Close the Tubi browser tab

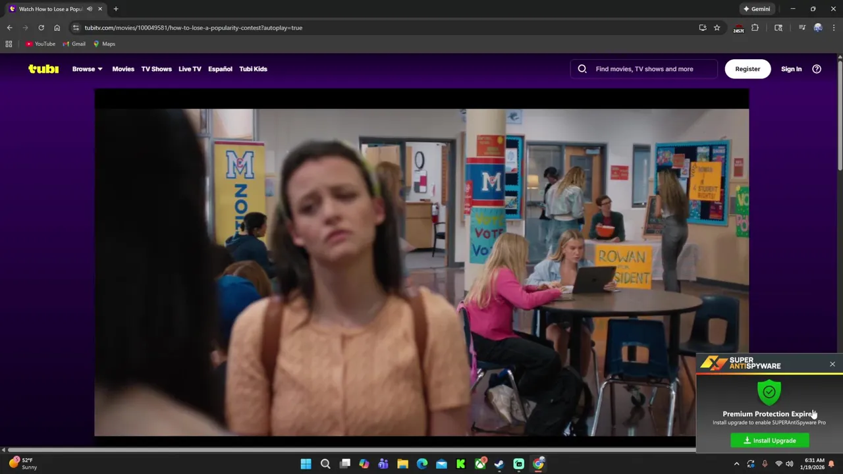pyautogui.click(x=100, y=9)
